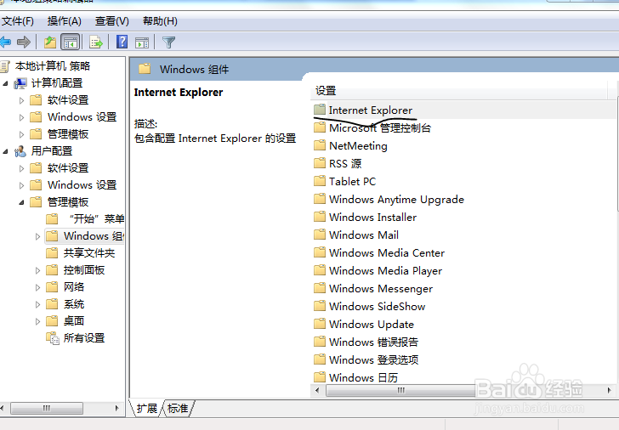This screenshot has width=619, height=430.
Task: Click the Windows Mail folder icon
Action: click(320, 235)
